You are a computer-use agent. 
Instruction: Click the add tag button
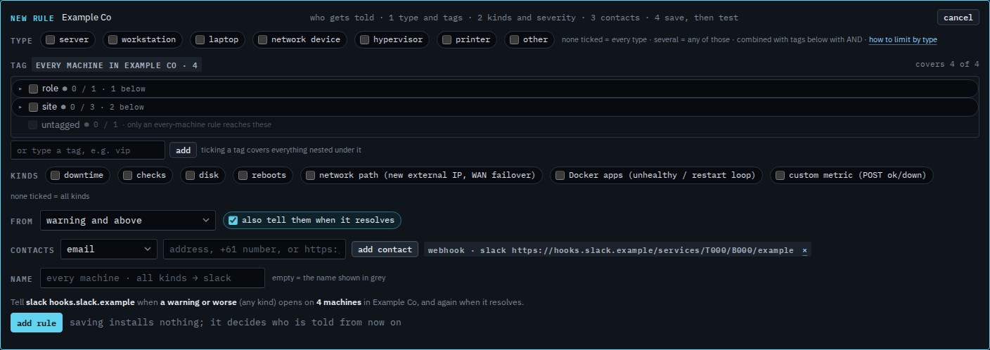[183, 150]
